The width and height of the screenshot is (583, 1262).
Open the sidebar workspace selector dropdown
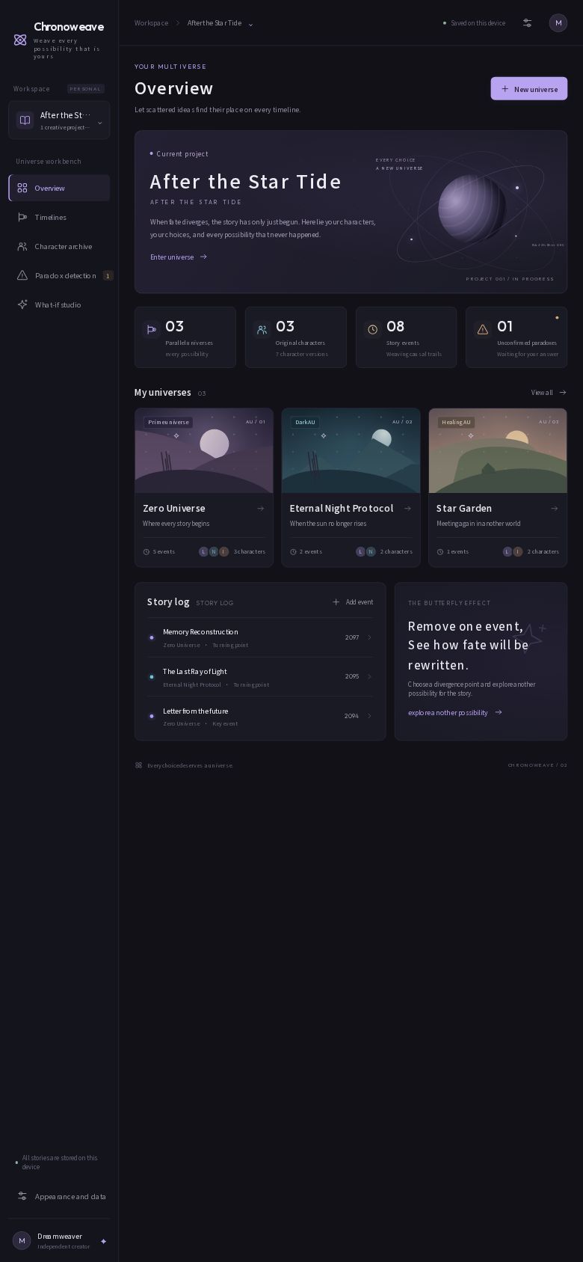coord(59,120)
